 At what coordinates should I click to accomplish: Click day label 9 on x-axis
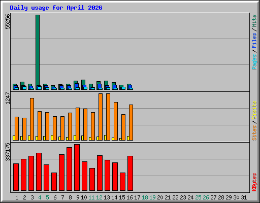[x=78, y=197]
